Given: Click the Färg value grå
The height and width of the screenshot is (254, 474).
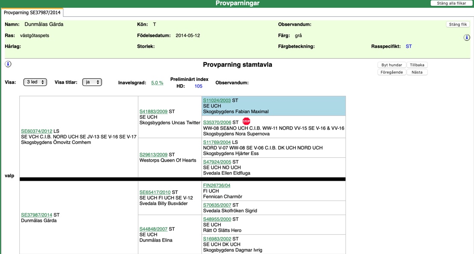Looking at the screenshot, I should tap(298, 35).
